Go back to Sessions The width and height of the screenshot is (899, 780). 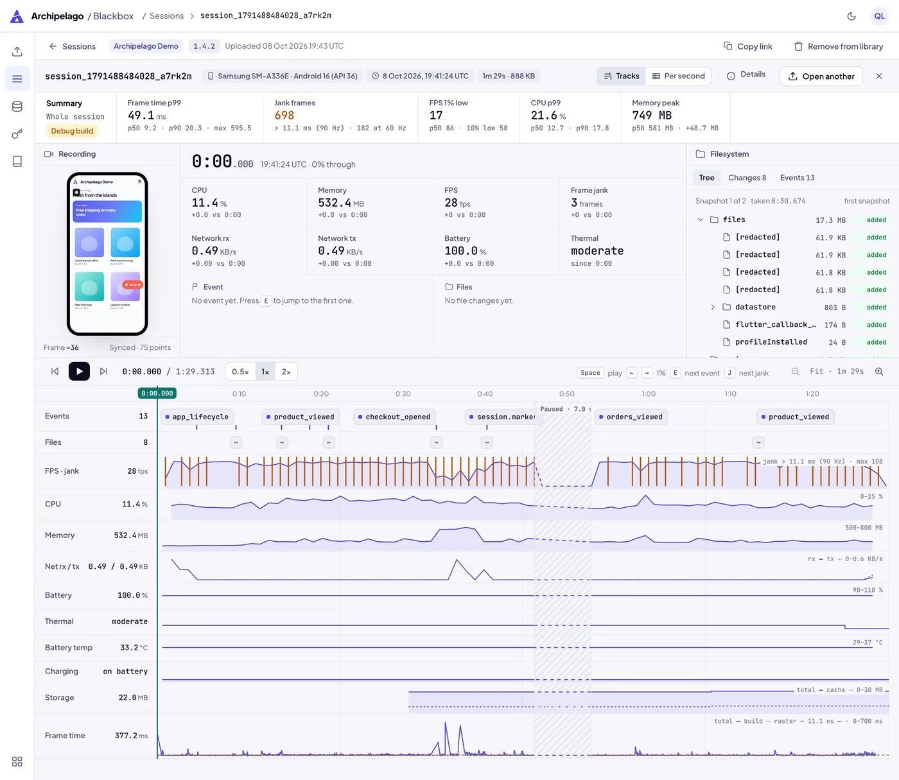point(72,46)
